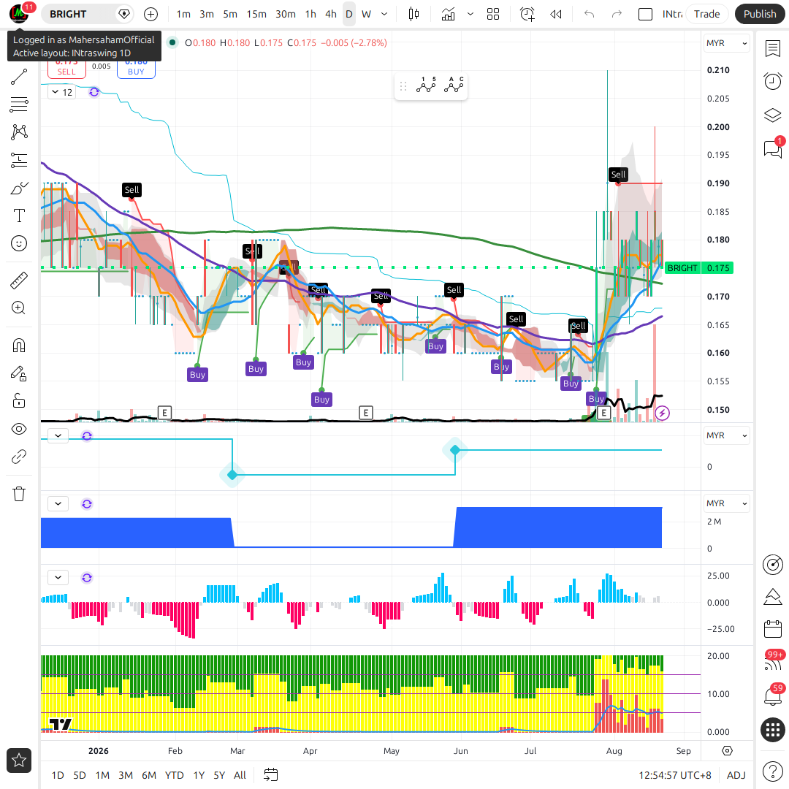Hide all drawings with eye icon

pyautogui.click(x=18, y=430)
